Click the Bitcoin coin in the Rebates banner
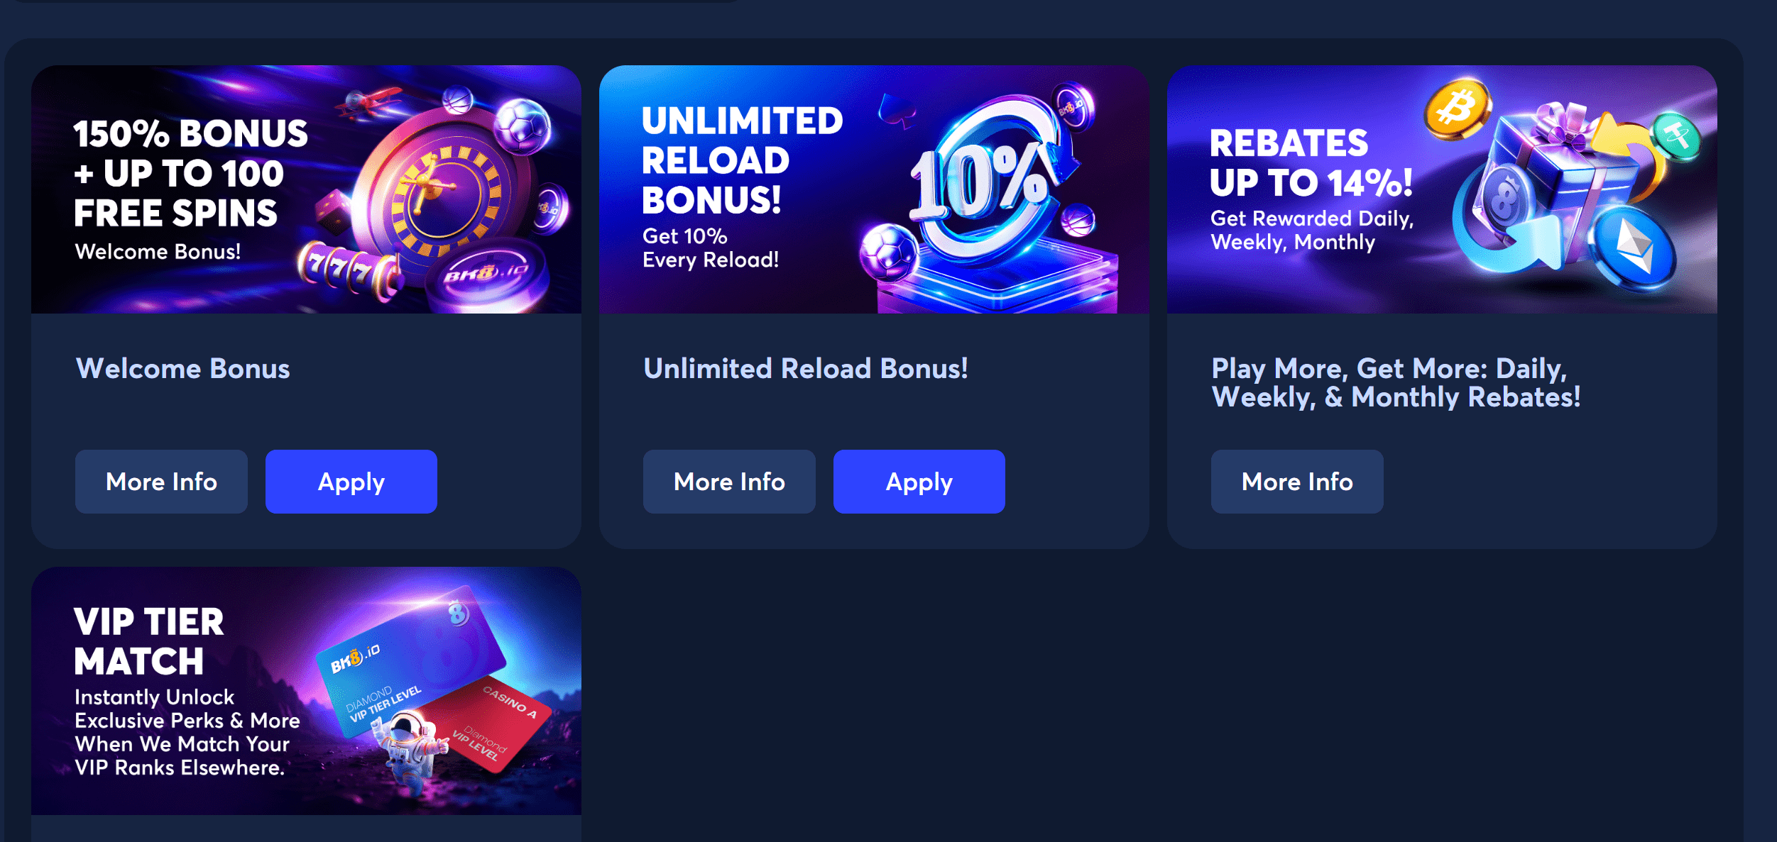The image size is (1777, 842). [x=1458, y=109]
